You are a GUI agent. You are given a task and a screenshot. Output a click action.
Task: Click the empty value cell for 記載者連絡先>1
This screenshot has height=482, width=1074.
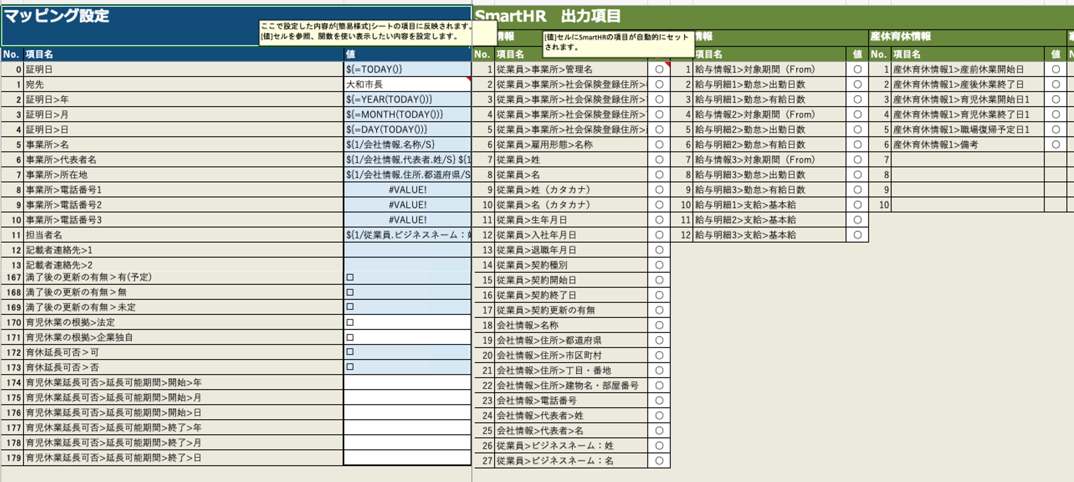click(x=407, y=250)
